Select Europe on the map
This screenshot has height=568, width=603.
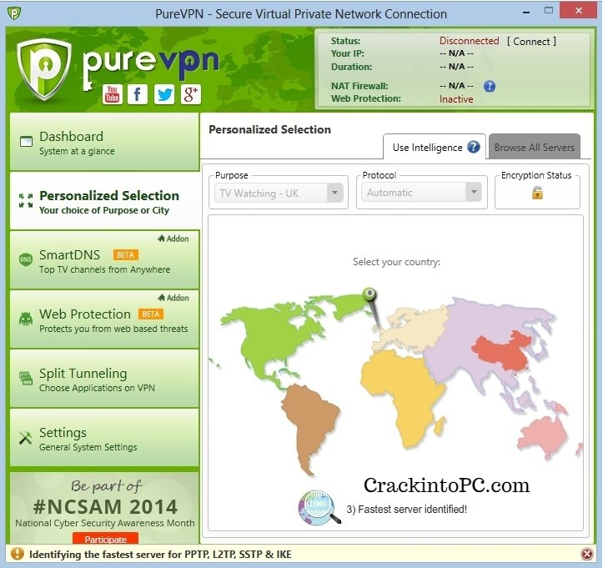415,327
